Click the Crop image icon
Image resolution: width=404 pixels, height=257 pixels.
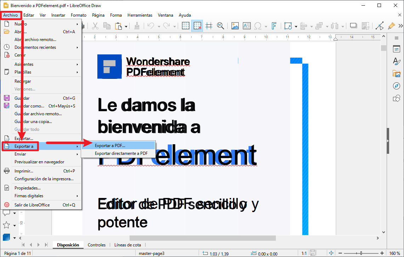[x=365, y=26]
